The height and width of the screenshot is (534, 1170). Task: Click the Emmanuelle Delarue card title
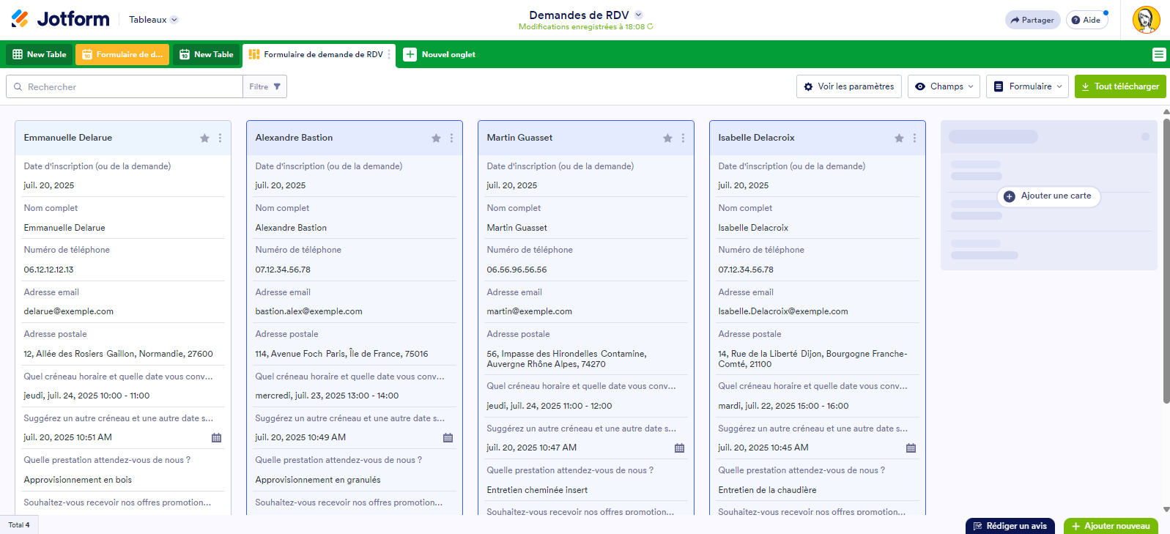pyautogui.click(x=68, y=138)
